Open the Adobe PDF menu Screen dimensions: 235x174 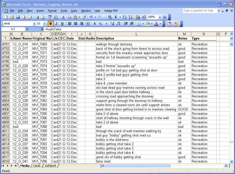(x=111, y=11)
